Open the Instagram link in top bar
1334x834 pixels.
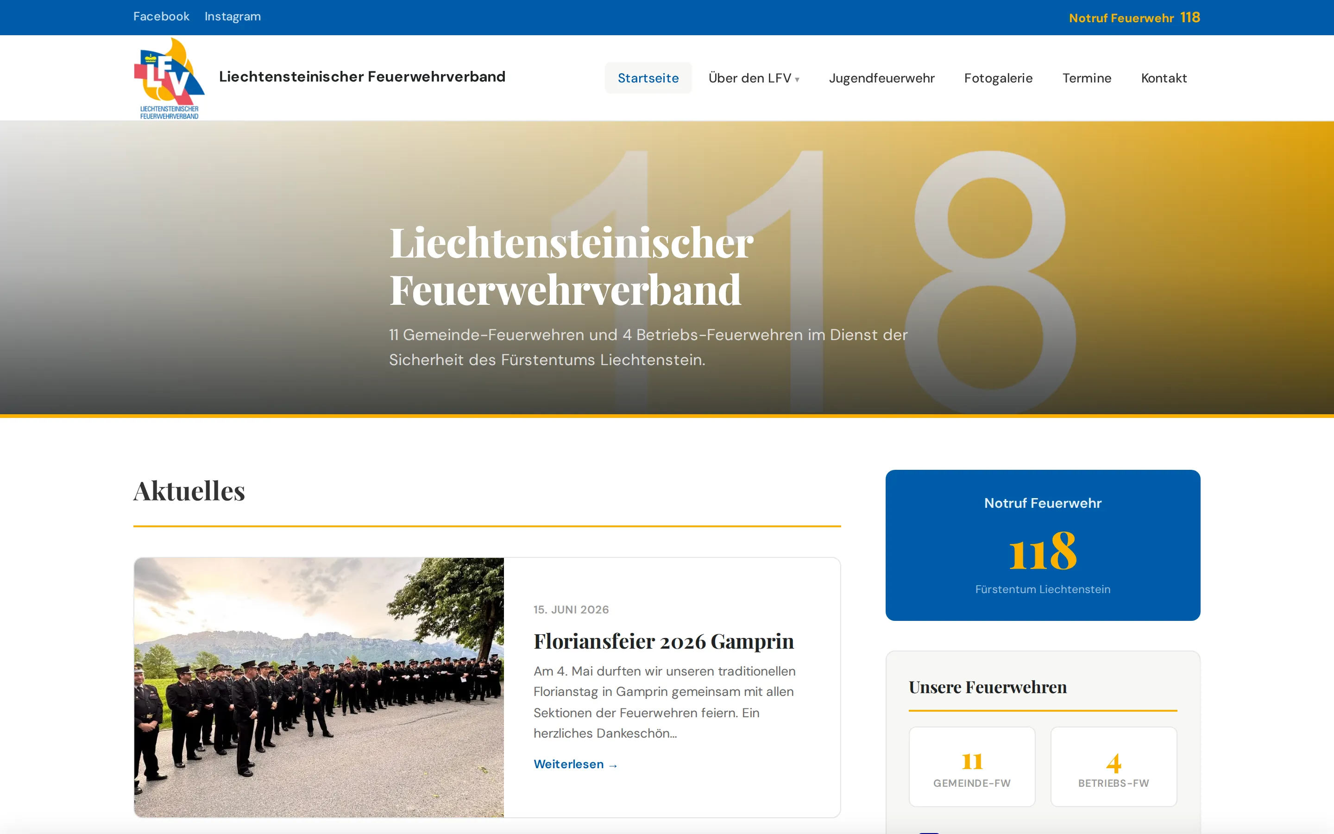[233, 17]
